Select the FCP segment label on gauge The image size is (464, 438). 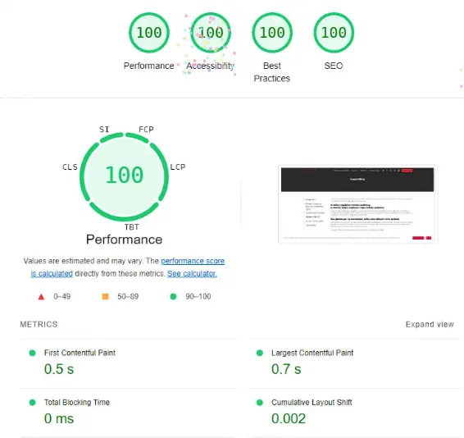pyautogui.click(x=146, y=130)
